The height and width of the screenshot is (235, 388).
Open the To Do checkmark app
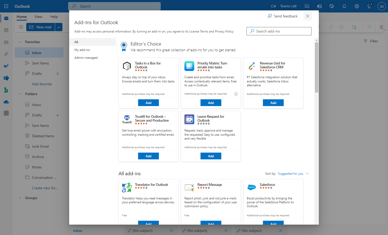point(6,66)
